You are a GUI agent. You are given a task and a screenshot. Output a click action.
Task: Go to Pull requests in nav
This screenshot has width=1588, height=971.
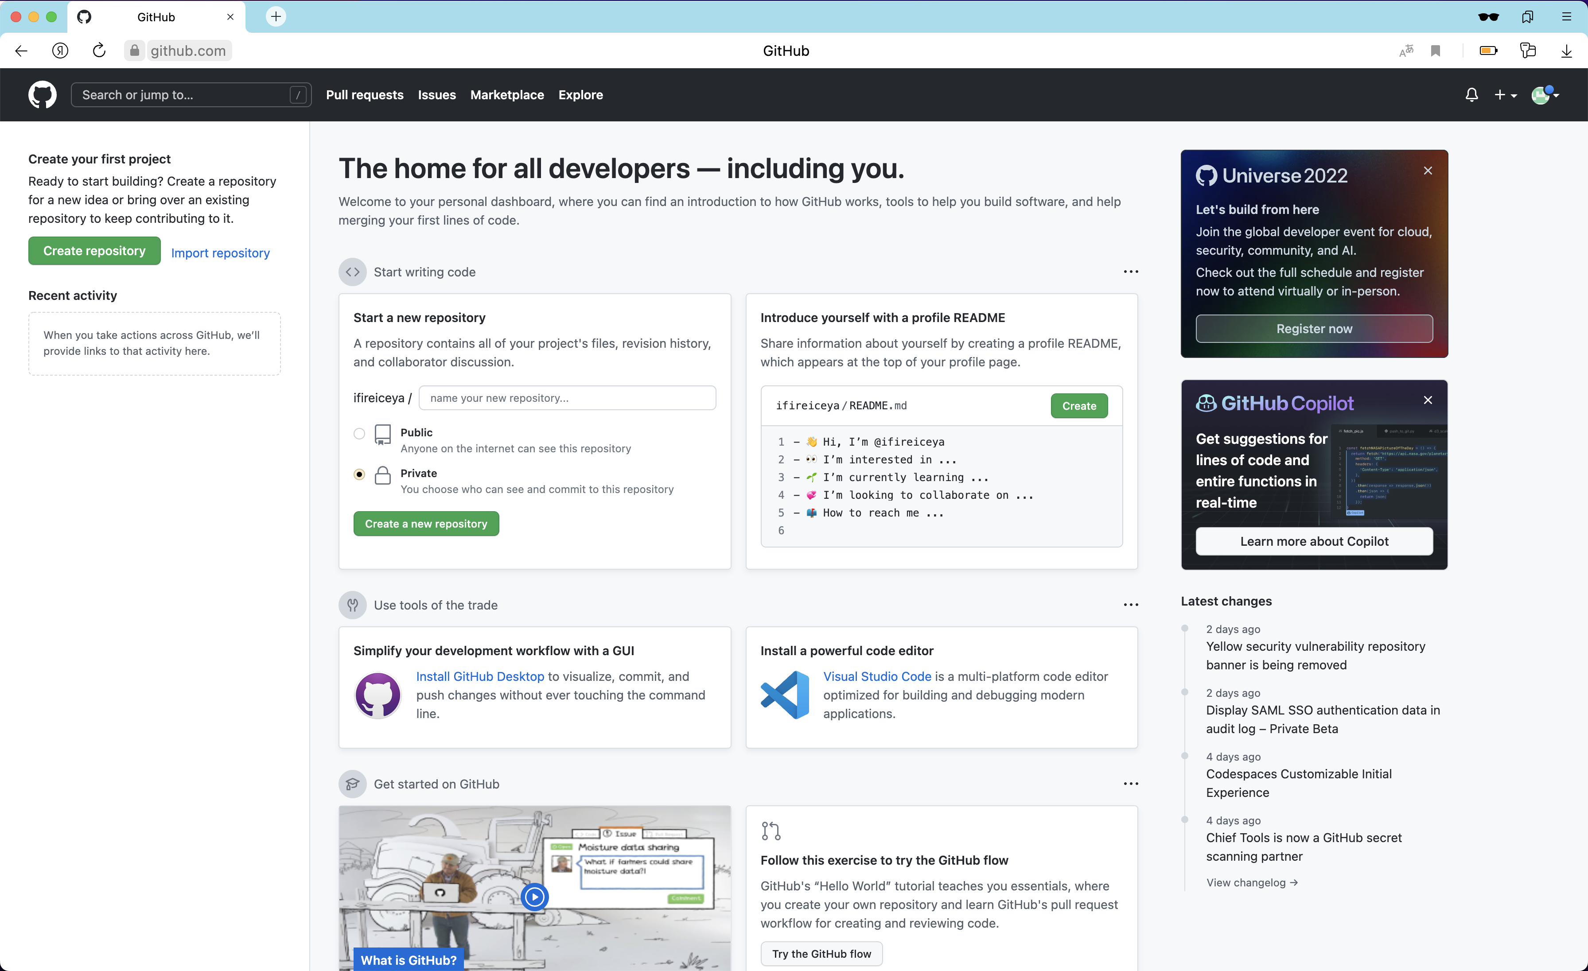pos(364,95)
